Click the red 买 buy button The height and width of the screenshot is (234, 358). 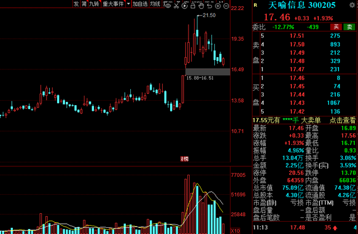click(336, 27)
